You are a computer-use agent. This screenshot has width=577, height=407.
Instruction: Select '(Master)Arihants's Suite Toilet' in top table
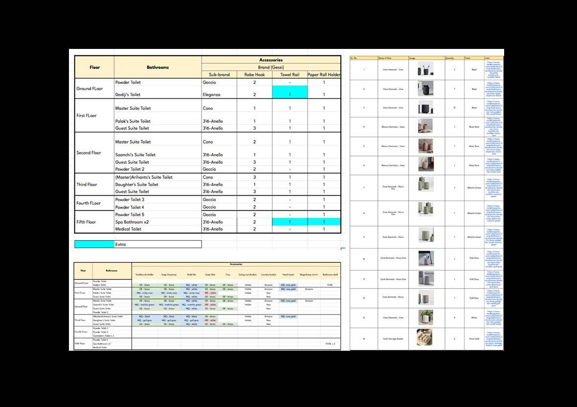tap(157, 177)
